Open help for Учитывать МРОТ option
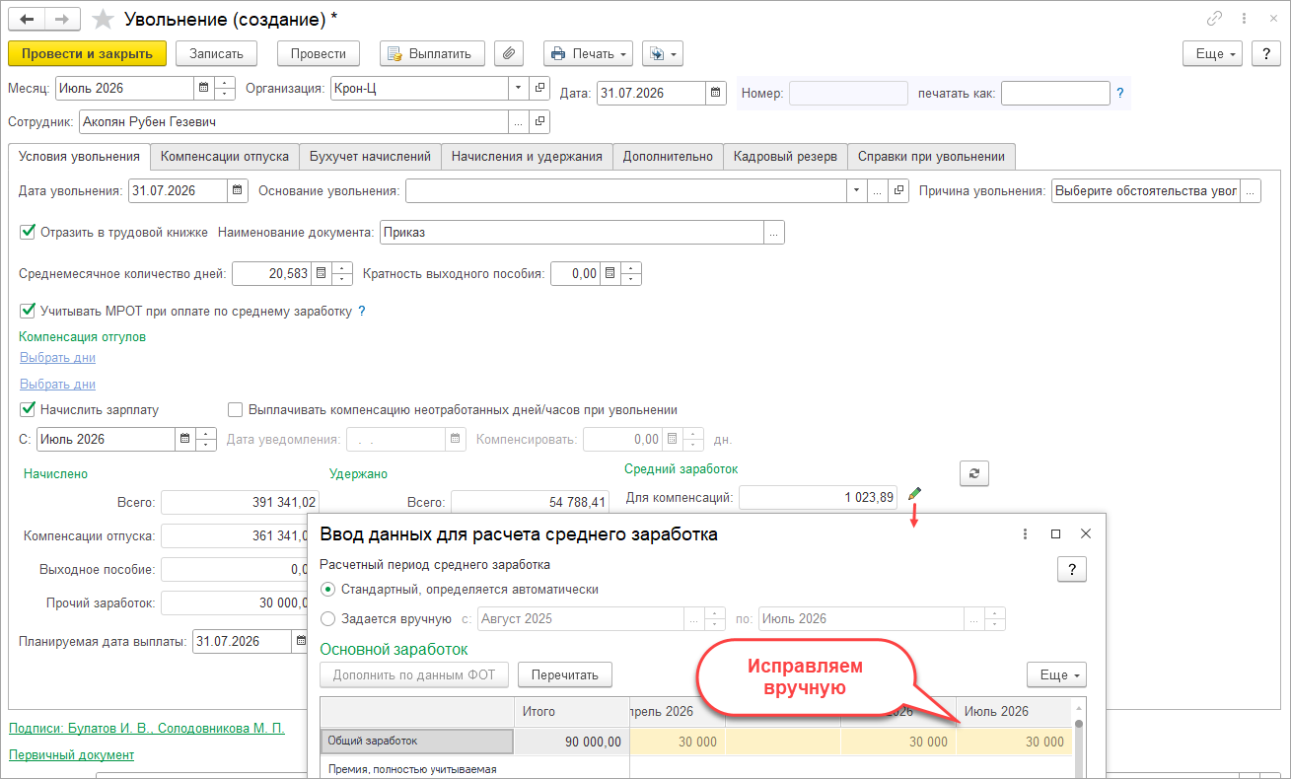Image resolution: width=1291 pixels, height=779 pixels. coord(361,311)
